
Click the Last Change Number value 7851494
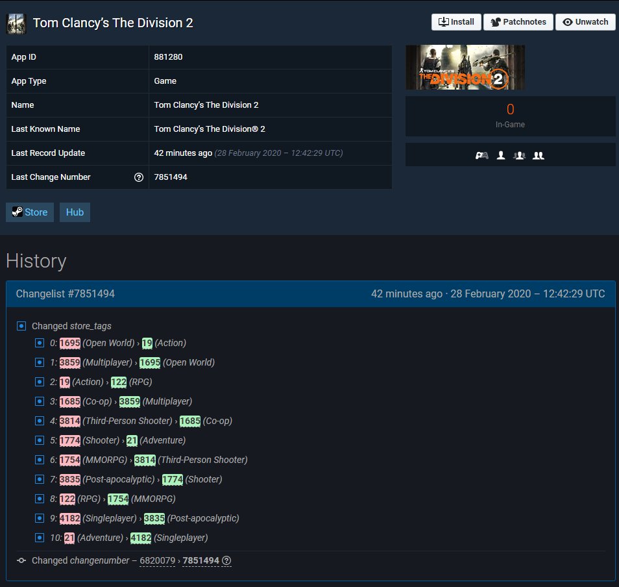click(x=171, y=177)
